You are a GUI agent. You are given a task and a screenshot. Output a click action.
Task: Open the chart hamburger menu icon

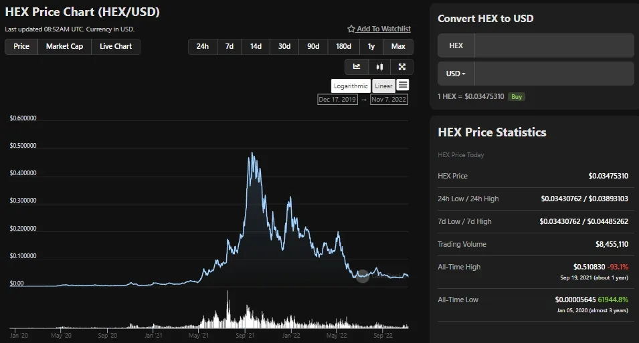click(x=403, y=85)
